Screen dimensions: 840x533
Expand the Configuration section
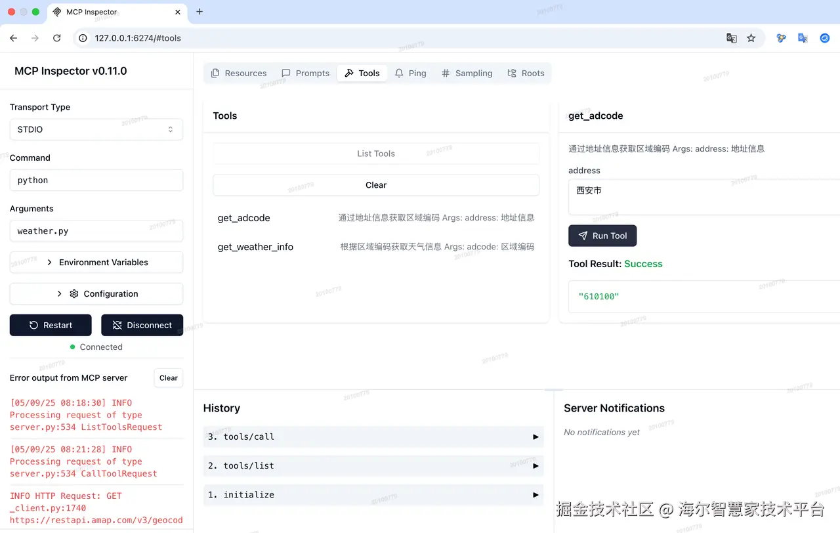(96, 294)
